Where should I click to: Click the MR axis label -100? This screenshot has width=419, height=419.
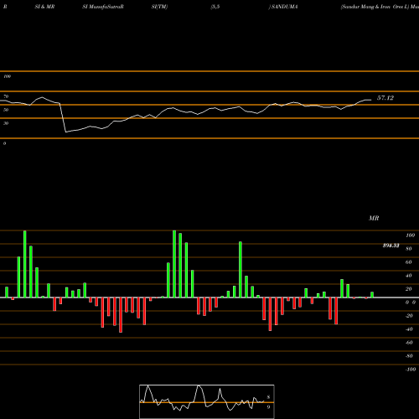coord(411,370)
